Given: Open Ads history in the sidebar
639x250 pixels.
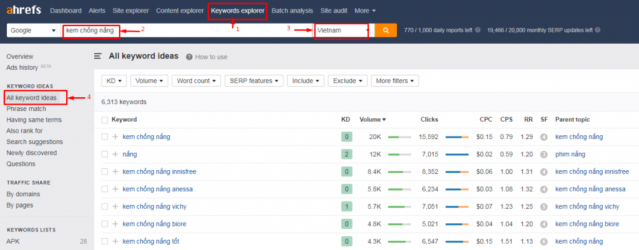Looking at the screenshot, I should 22,67.
